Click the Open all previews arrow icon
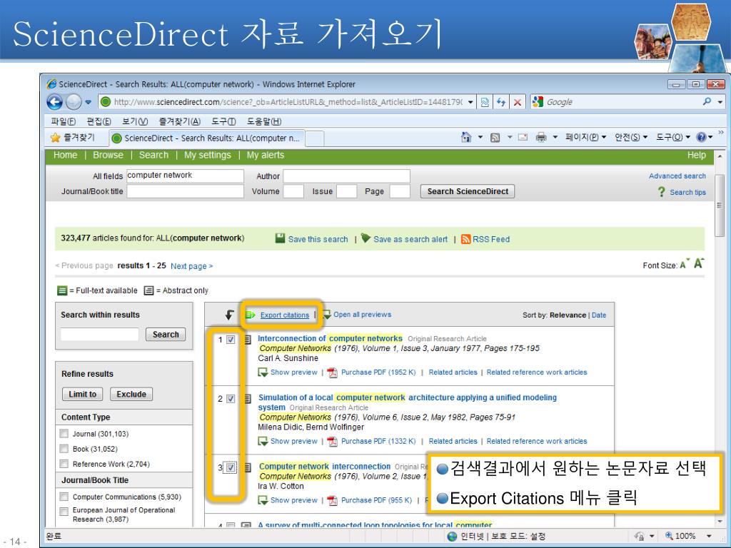This screenshot has height=548, width=731. (327, 315)
